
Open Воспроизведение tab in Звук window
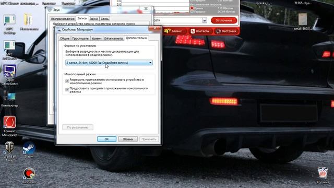point(63,19)
